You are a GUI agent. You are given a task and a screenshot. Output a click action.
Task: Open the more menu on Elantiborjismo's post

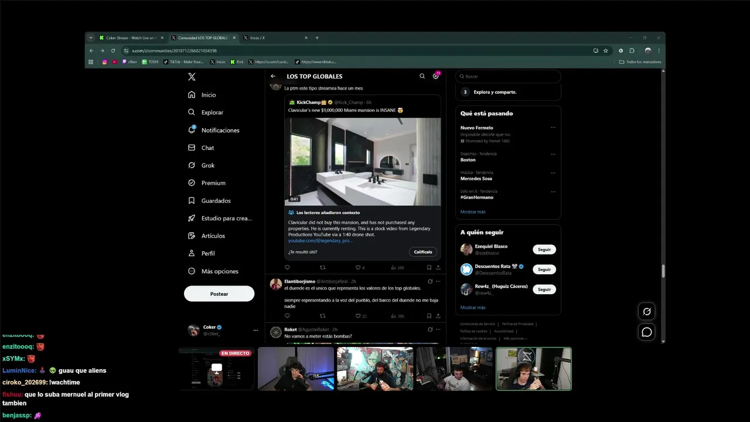pyautogui.click(x=438, y=281)
